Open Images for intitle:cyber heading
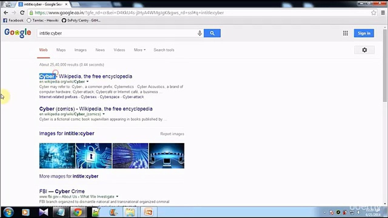 (67, 134)
